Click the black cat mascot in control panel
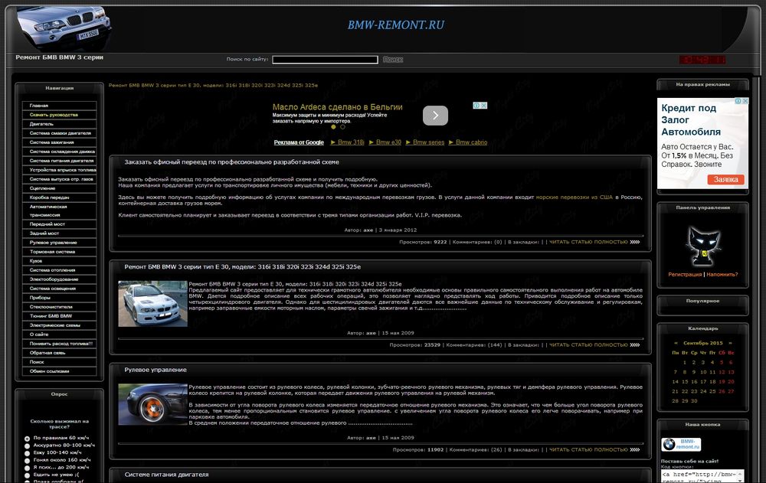Viewport: 766px width, 483px height. pos(703,246)
